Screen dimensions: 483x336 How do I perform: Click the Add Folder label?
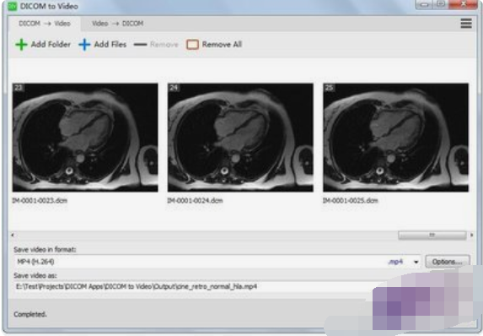pyautogui.click(x=51, y=45)
